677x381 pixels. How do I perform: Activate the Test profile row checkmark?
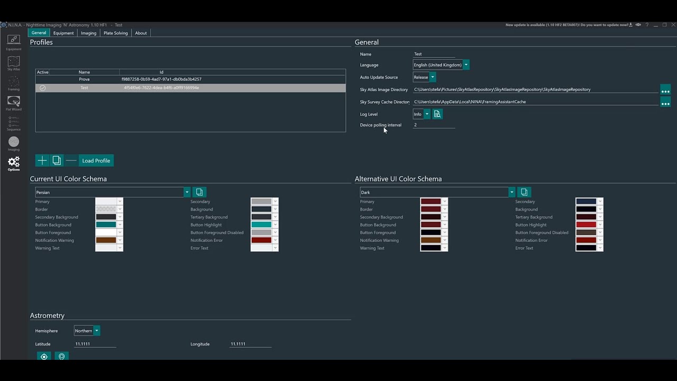[43, 88]
